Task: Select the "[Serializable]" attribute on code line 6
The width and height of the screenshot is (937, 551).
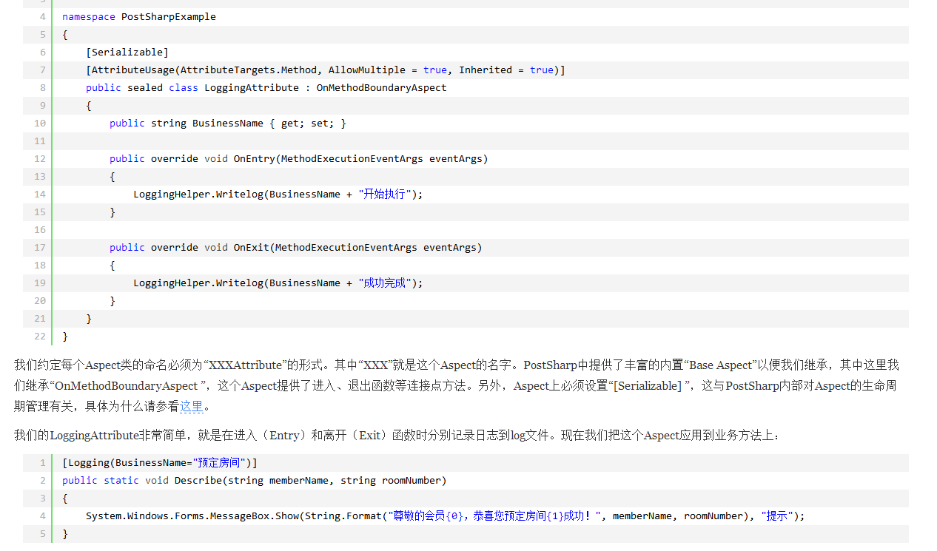Action: pyautogui.click(x=127, y=52)
